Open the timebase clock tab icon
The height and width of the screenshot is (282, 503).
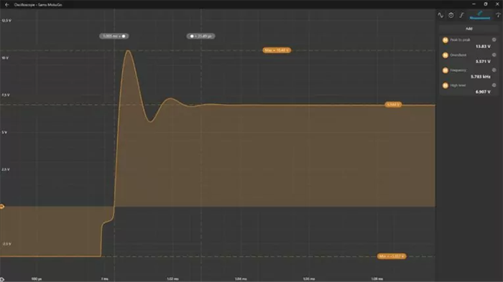pos(451,15)
